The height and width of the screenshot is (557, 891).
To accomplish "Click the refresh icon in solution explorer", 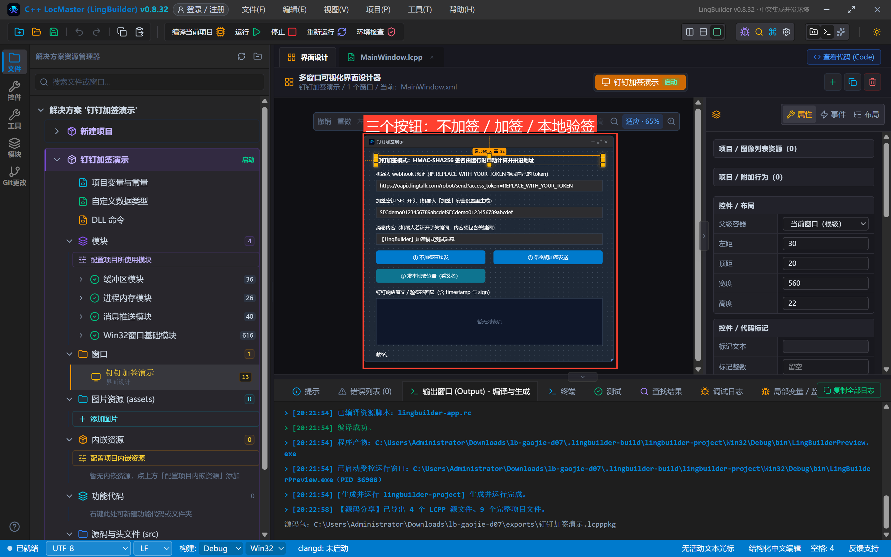I will coord(241,56).
